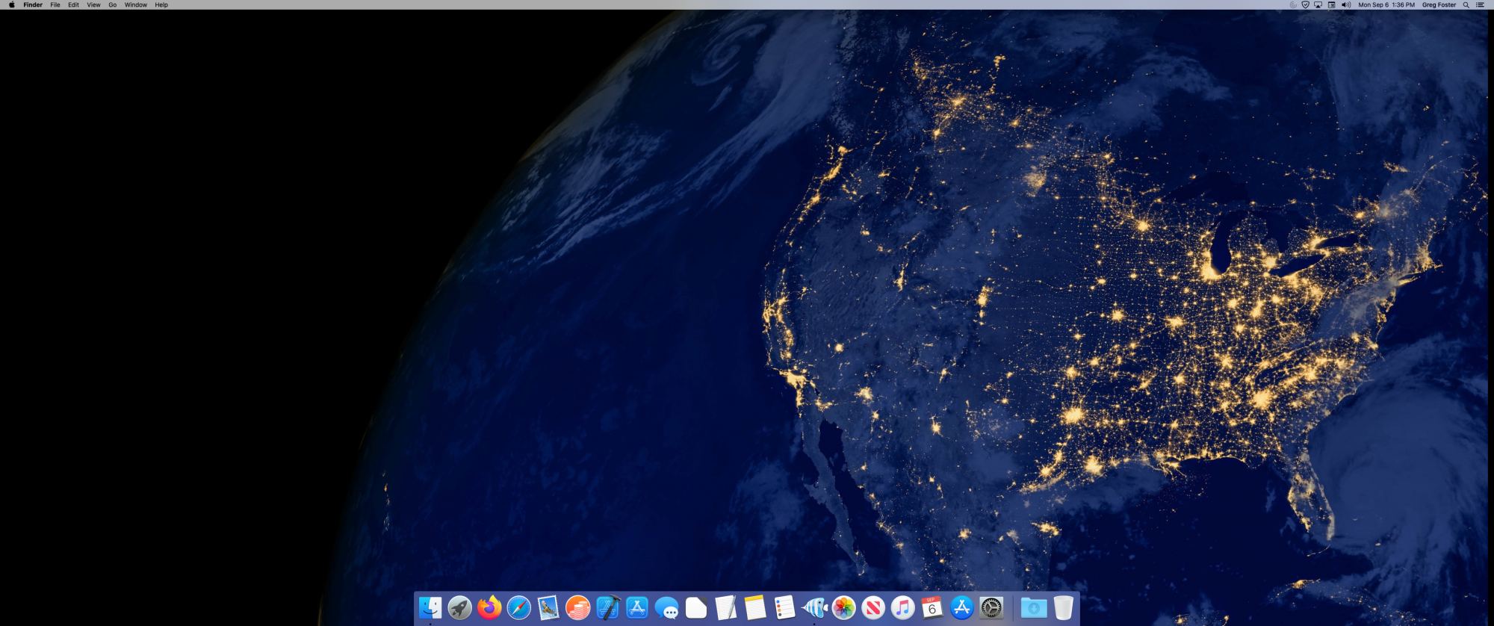
Task: Open Finder from the Dock
Action: point(430,608)
